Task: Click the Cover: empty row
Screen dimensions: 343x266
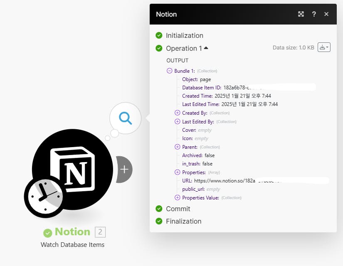Action: 197,130
